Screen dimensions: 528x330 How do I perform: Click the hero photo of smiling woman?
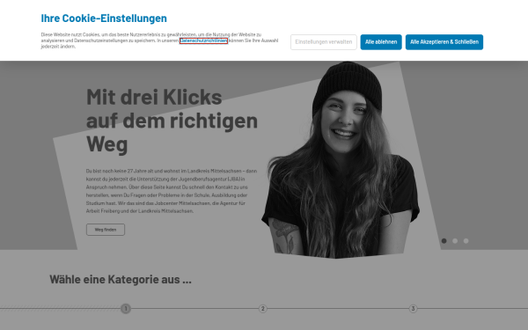[x=340, y=160]
